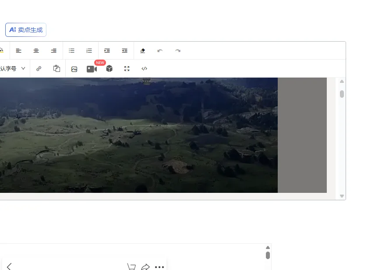Toggle fullscreen editor mode
Image resolution: width=382 pixels, height=270 pixels.
click(127, 69)
